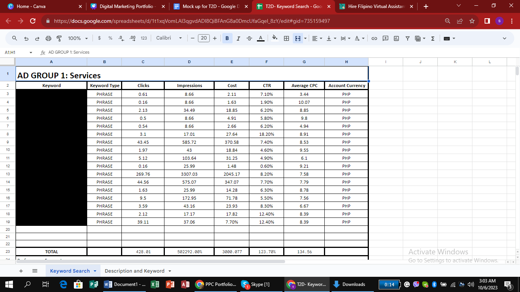Select column D header

(x=189, y=62)
